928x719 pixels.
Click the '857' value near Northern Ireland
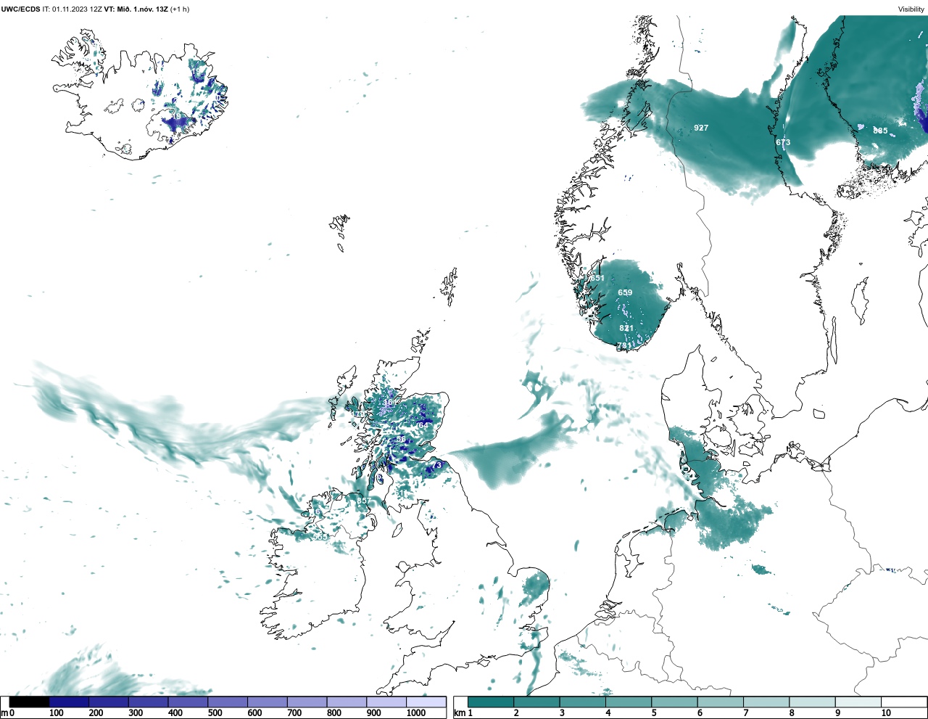point(363,501)
